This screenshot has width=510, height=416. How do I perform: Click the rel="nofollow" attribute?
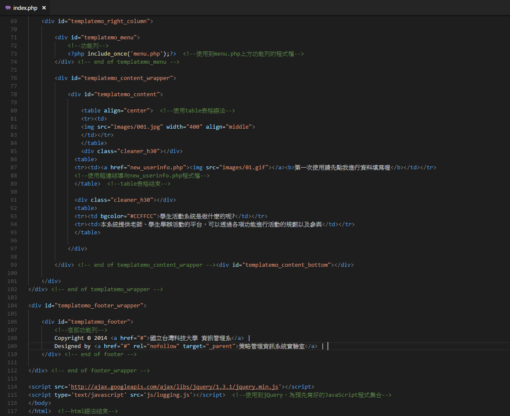156,346
